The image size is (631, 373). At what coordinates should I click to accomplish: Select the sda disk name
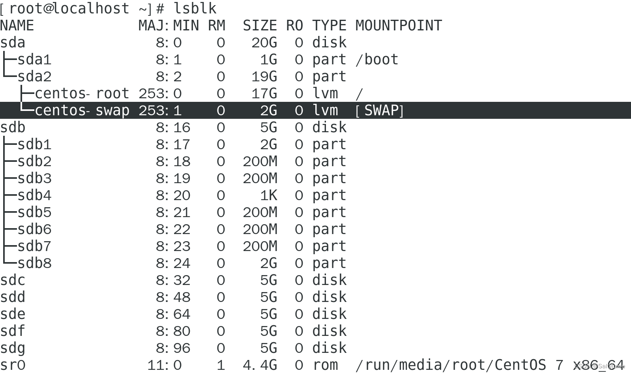click(13, 43)
